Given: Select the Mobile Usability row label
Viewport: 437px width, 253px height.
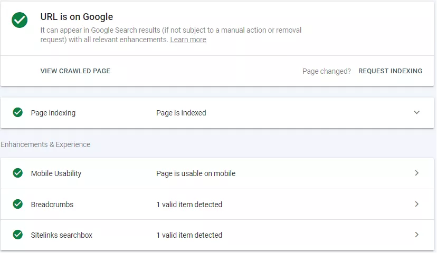Looking at the screenshot, I should coord(56,173).
